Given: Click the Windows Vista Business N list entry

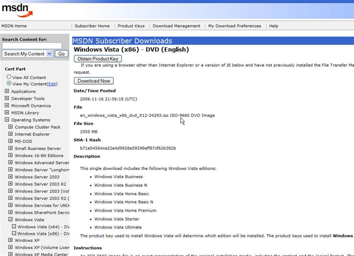Looking at the screenshot, I should pyautogui.click(x=121, y=185).
